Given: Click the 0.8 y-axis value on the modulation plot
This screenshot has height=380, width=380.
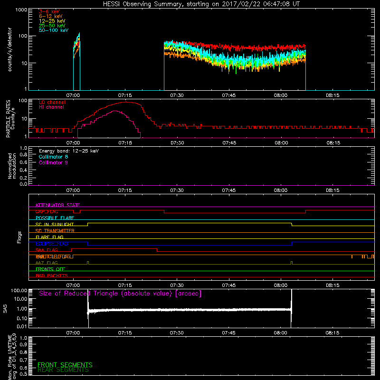Looking at the screenshot, I should point(23,154).
